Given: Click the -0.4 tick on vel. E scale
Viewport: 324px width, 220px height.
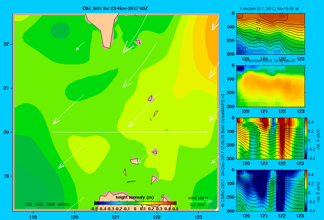Looking at the screenshot, I should click(311, 211).
